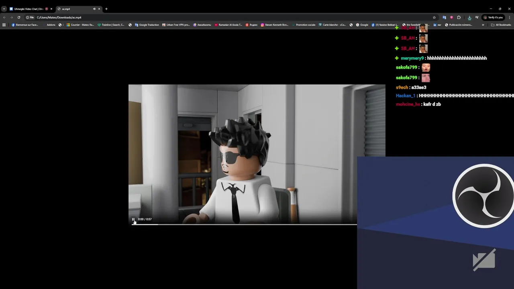Open the media control icon in toolbar
The image size is (514, 289).
pyautogui.click(x=477, y=17)
